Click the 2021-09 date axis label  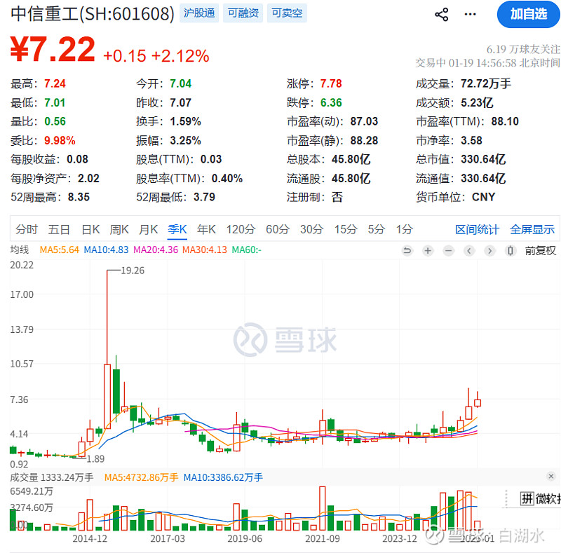click(x=323, y=538)
